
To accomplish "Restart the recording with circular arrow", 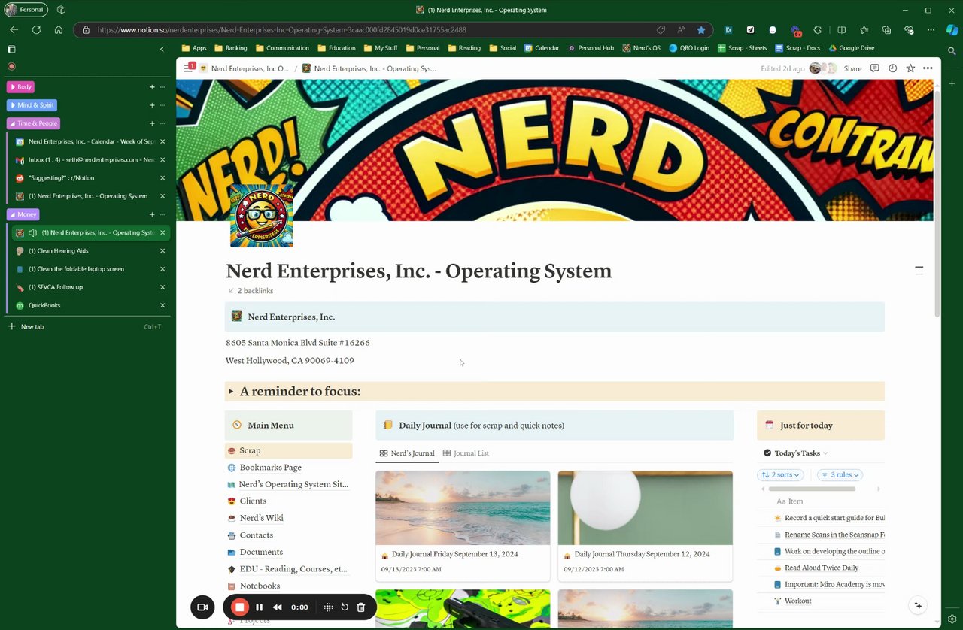I will (345, 607).
